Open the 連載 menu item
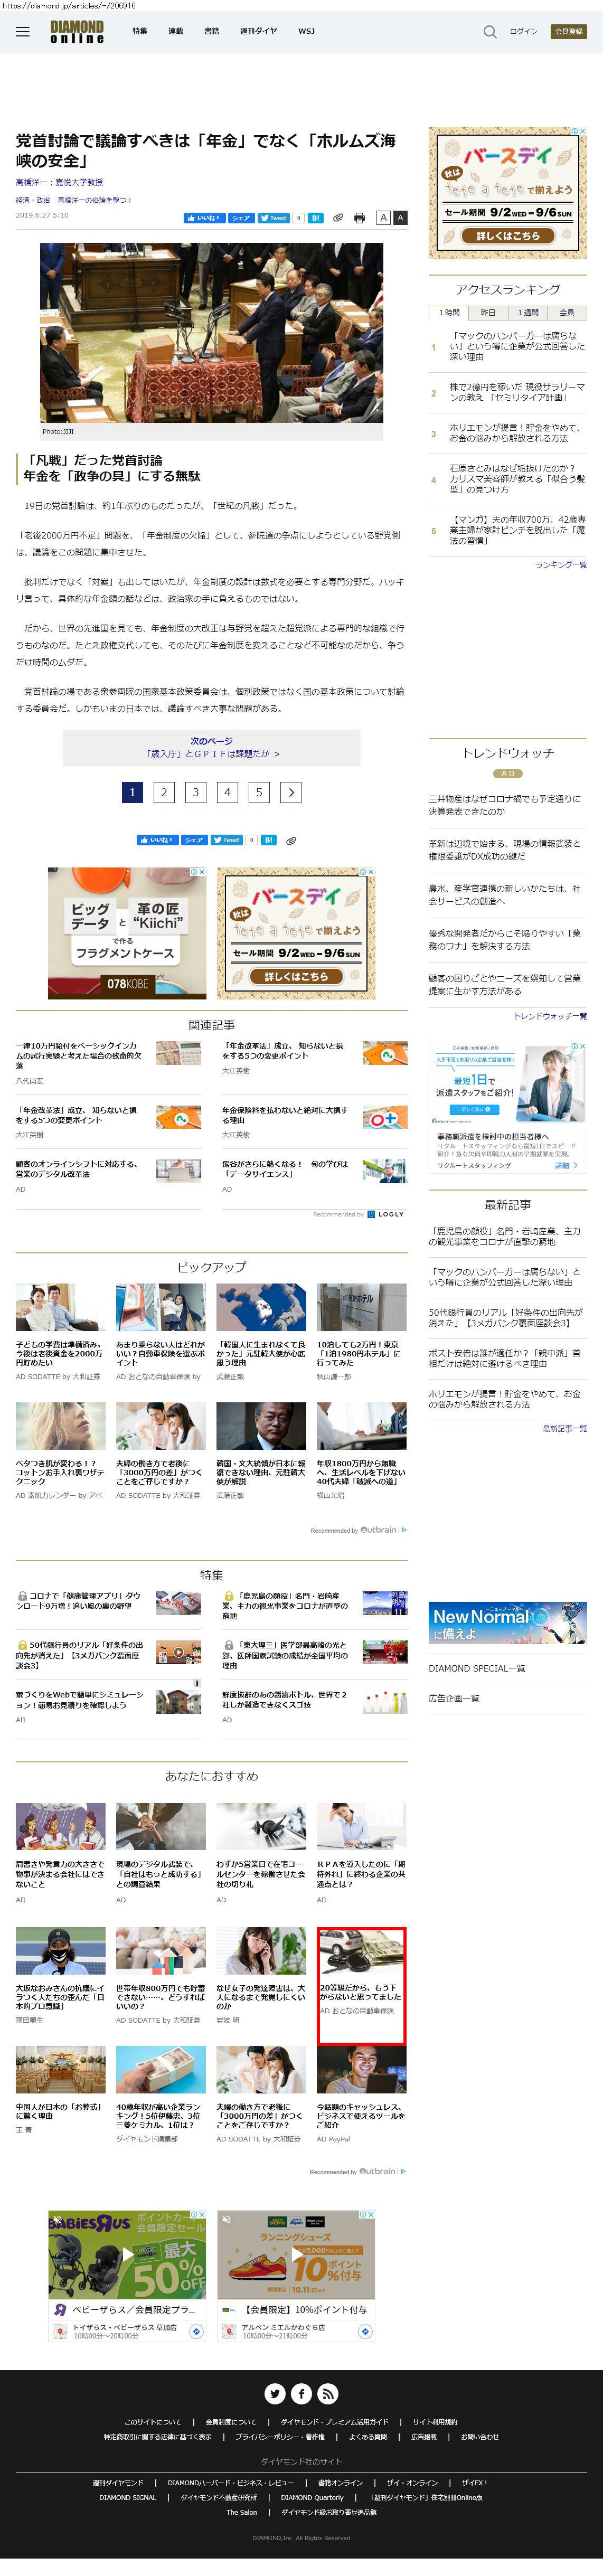This screenshot has width=603, height=2576. pos(176,31)
